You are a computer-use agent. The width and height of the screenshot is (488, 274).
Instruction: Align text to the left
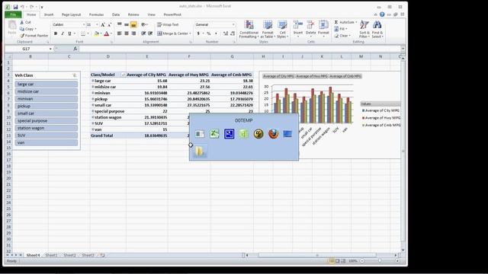(120, 33)
